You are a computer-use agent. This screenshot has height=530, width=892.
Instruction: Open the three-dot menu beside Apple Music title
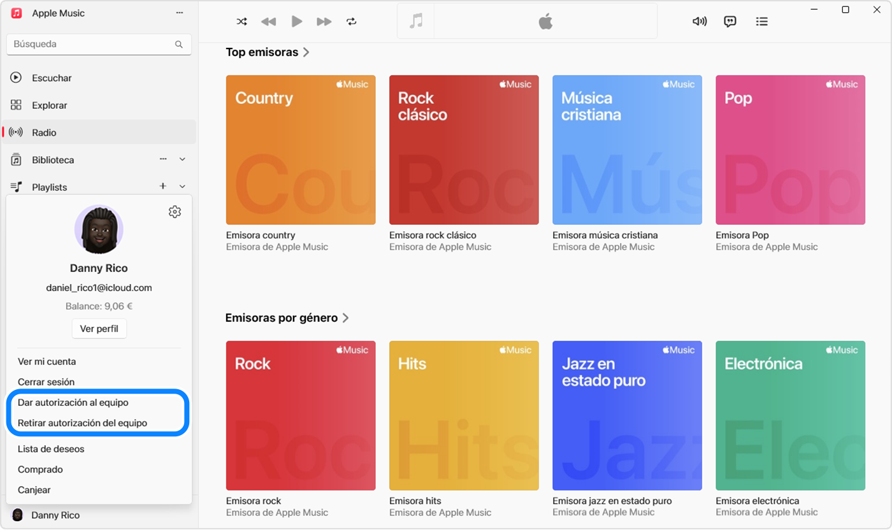(180, 13)
